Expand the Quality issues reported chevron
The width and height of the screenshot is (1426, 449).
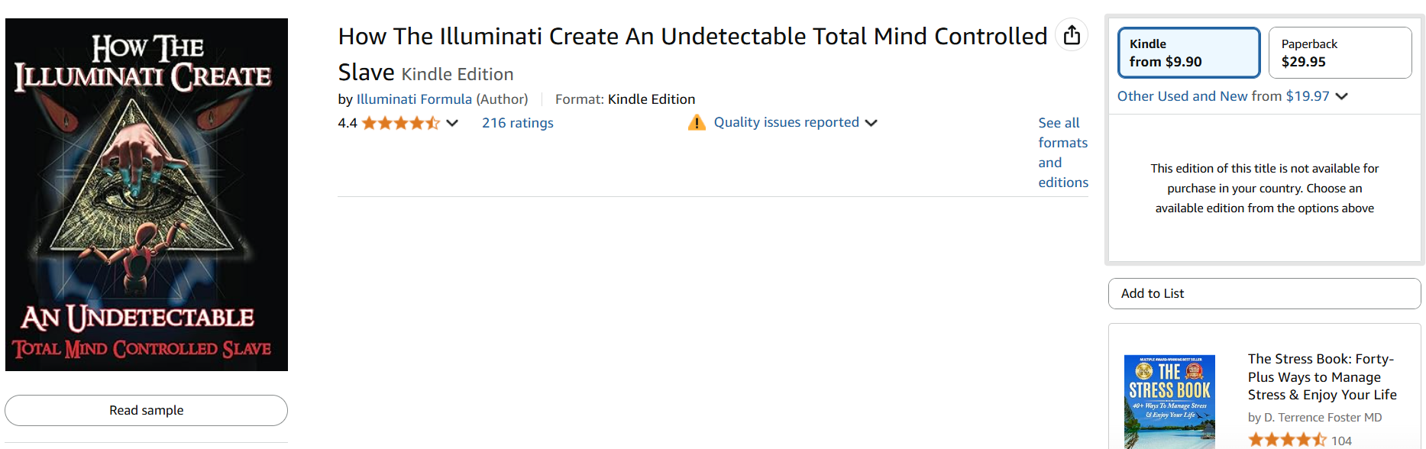871,123
